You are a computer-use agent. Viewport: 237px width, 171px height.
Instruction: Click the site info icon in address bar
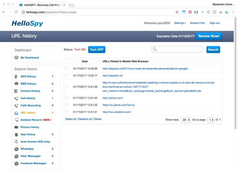(23, 12)
